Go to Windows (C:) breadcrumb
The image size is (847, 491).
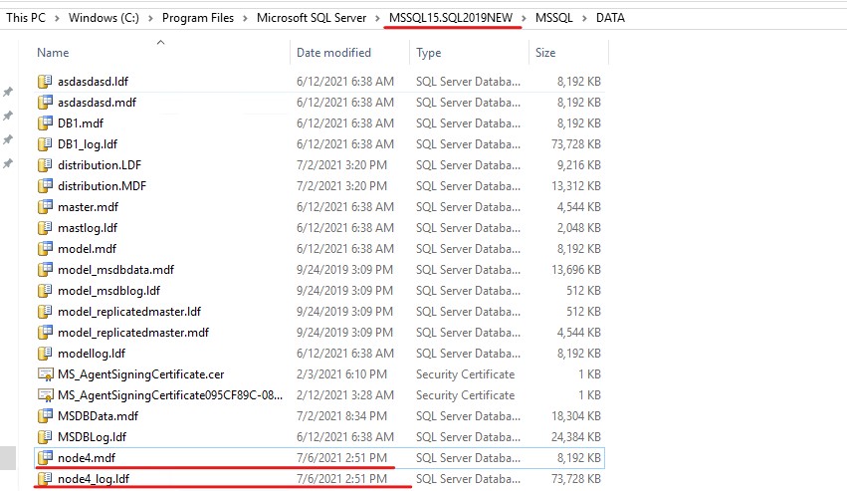pyautogui.click(x=104, y=18)
